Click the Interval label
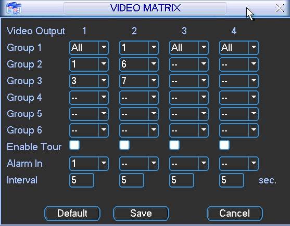 tap(22, 180)
